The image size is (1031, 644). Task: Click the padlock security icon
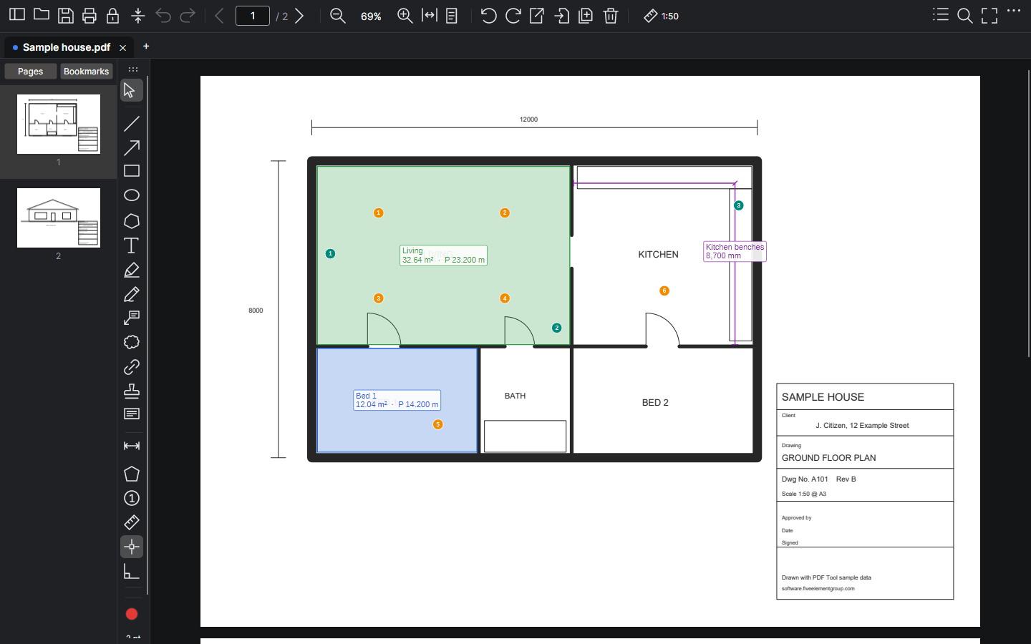point(113,15)
